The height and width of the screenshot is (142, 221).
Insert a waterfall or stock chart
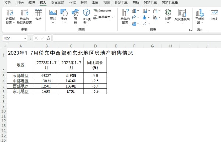pyautogui.click(x=155, y=11)
